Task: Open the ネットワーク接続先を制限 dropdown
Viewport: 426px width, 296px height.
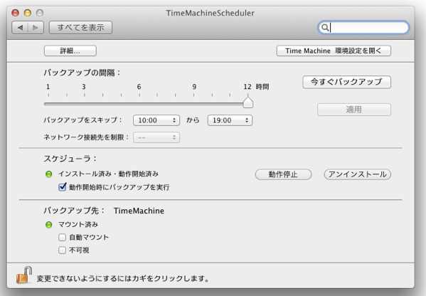Action: tap(156, 137)
